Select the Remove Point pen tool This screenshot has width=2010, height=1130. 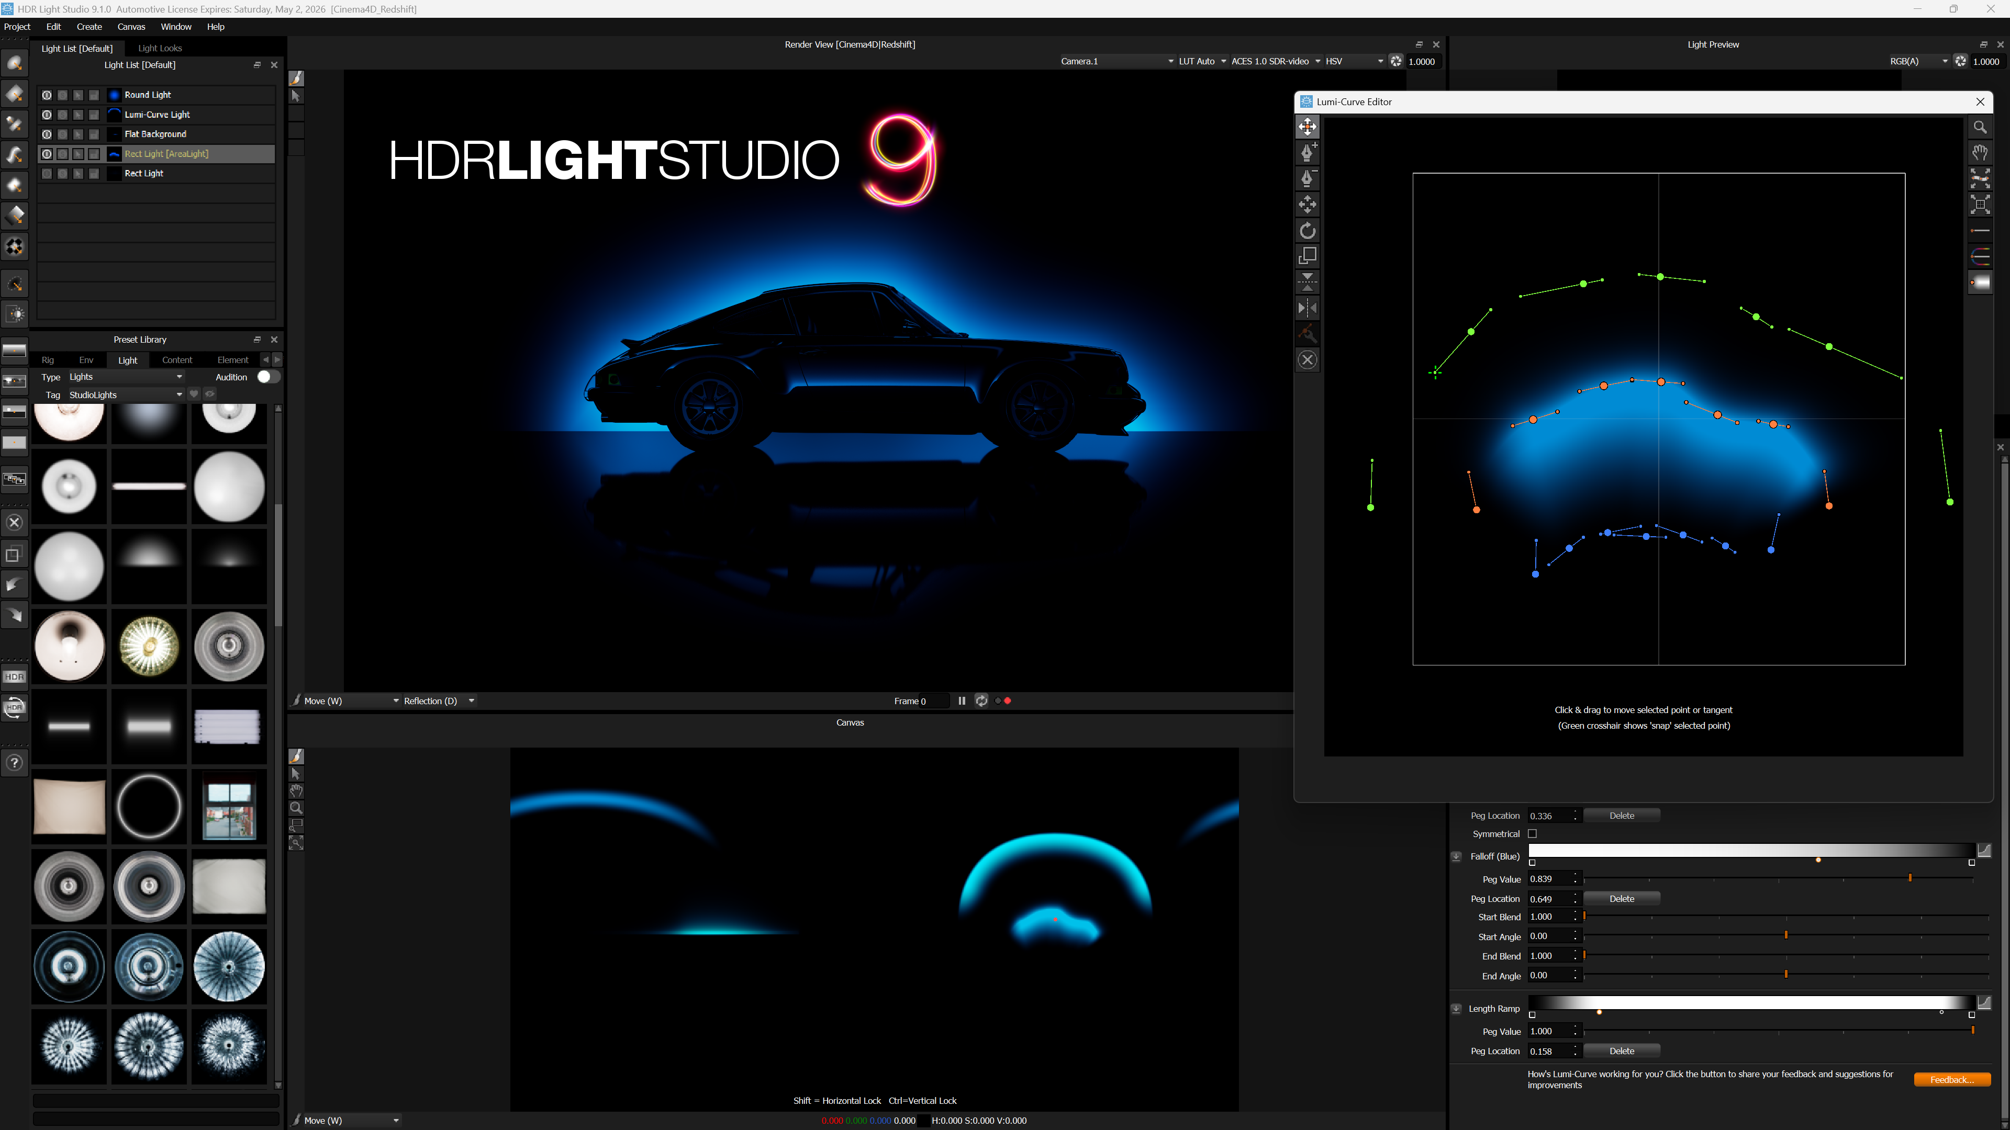pos(1307,178)
